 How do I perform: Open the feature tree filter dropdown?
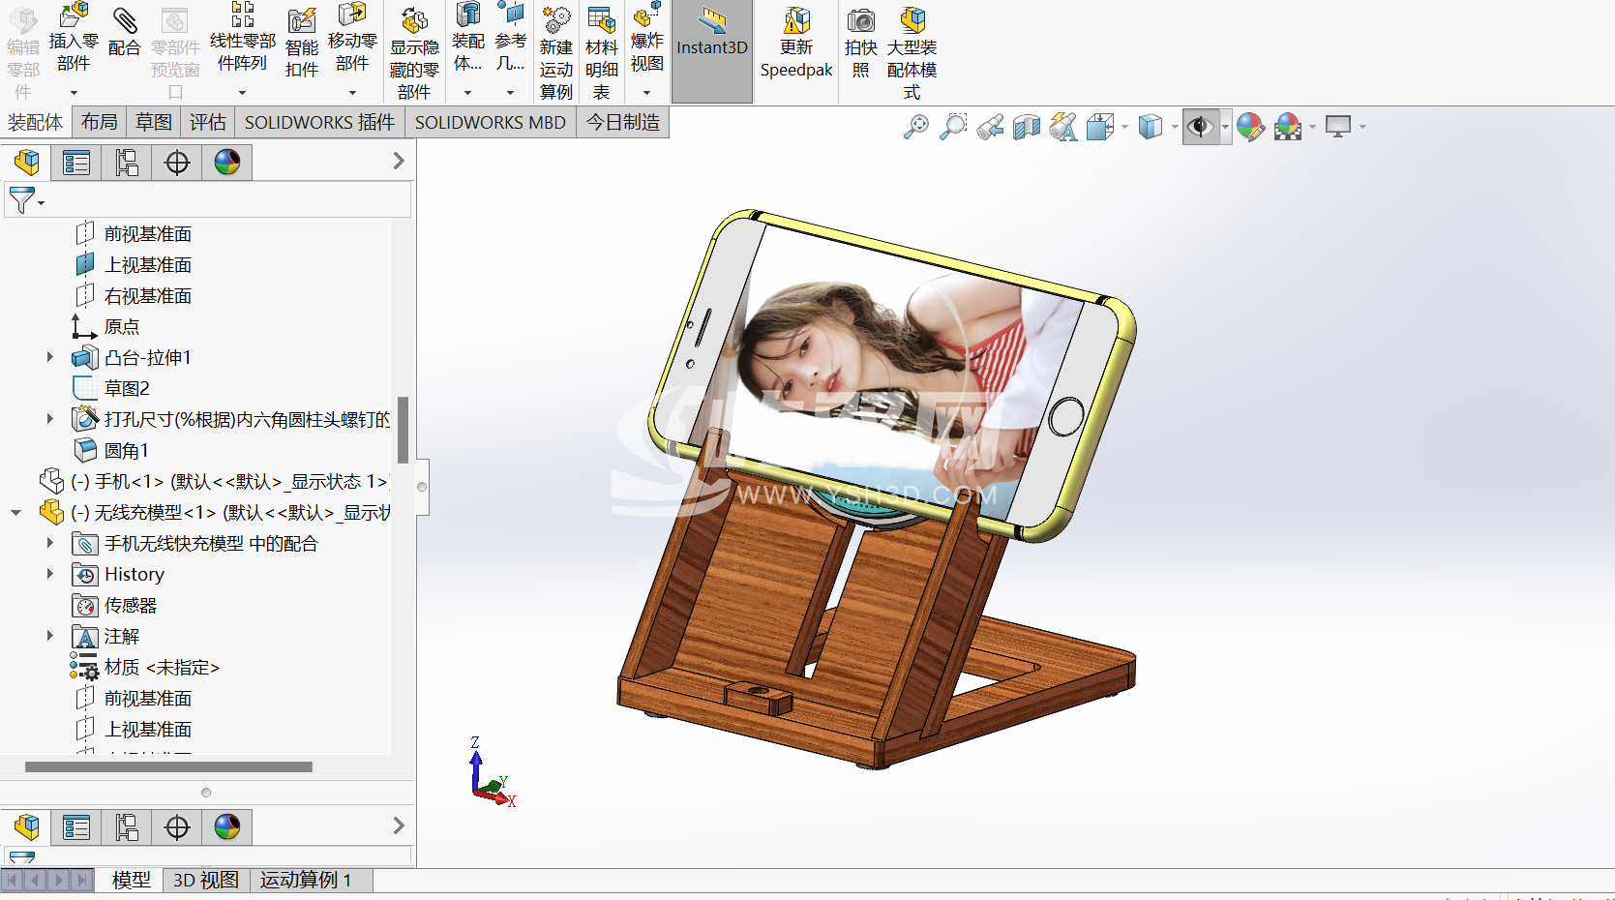point(26,201)
